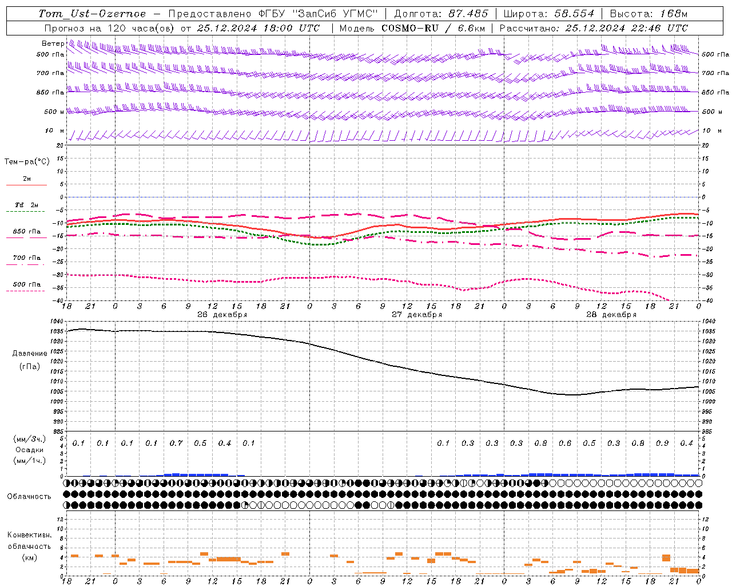Viewport: 732px width, 586px height.
Task: Click the '850 гПа' temperature legend entry
Action: [27, 232]
